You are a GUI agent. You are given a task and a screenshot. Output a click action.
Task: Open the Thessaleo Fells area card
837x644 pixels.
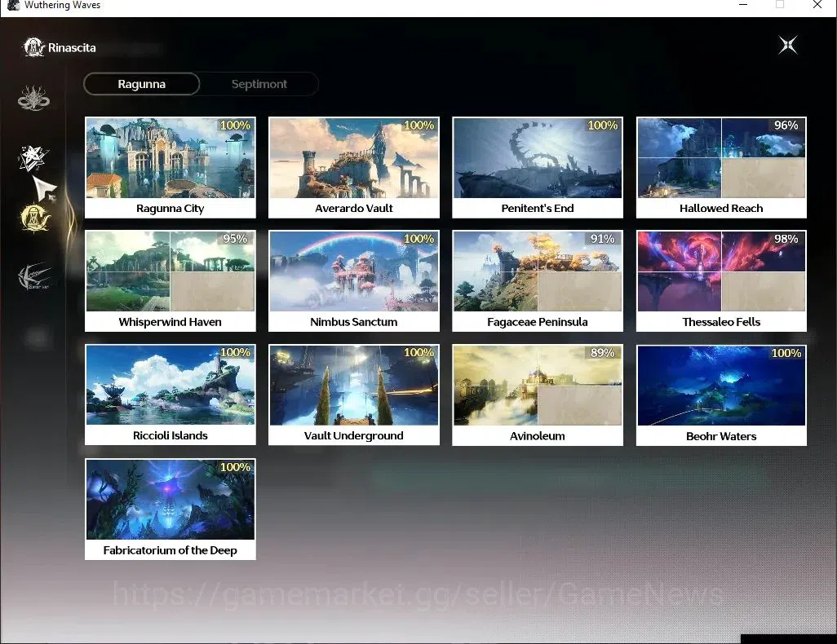[721, 281]
